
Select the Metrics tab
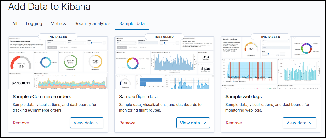pos(58,23)
